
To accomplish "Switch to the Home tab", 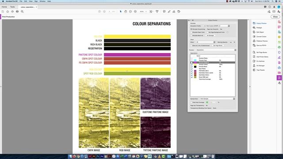I will 4,7.
